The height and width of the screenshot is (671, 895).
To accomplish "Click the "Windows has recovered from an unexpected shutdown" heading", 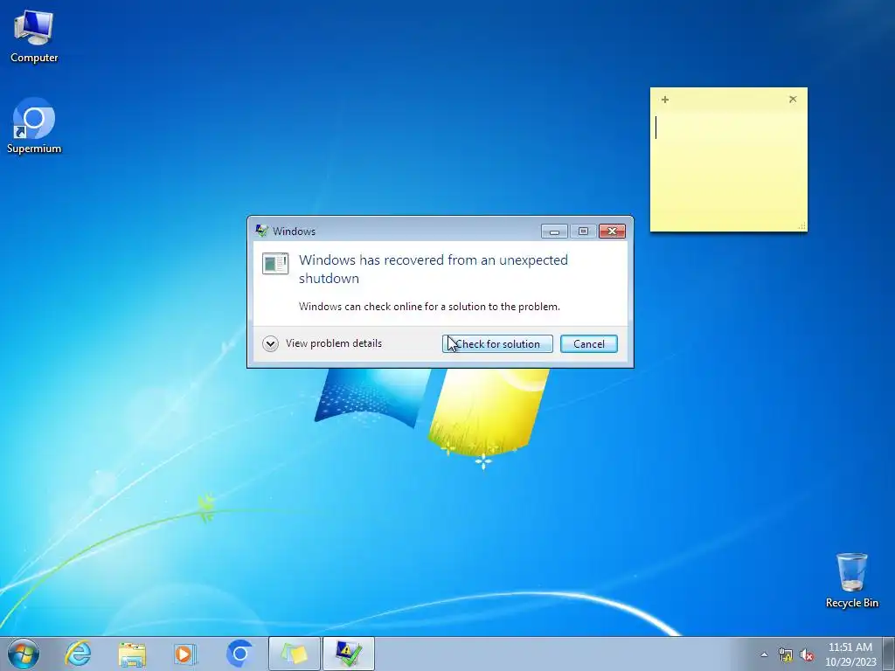I will (434, 269).
